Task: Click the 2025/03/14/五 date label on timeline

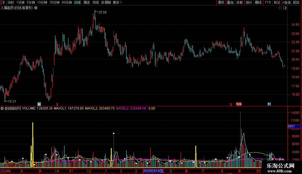Action: [x=153, y=171]
